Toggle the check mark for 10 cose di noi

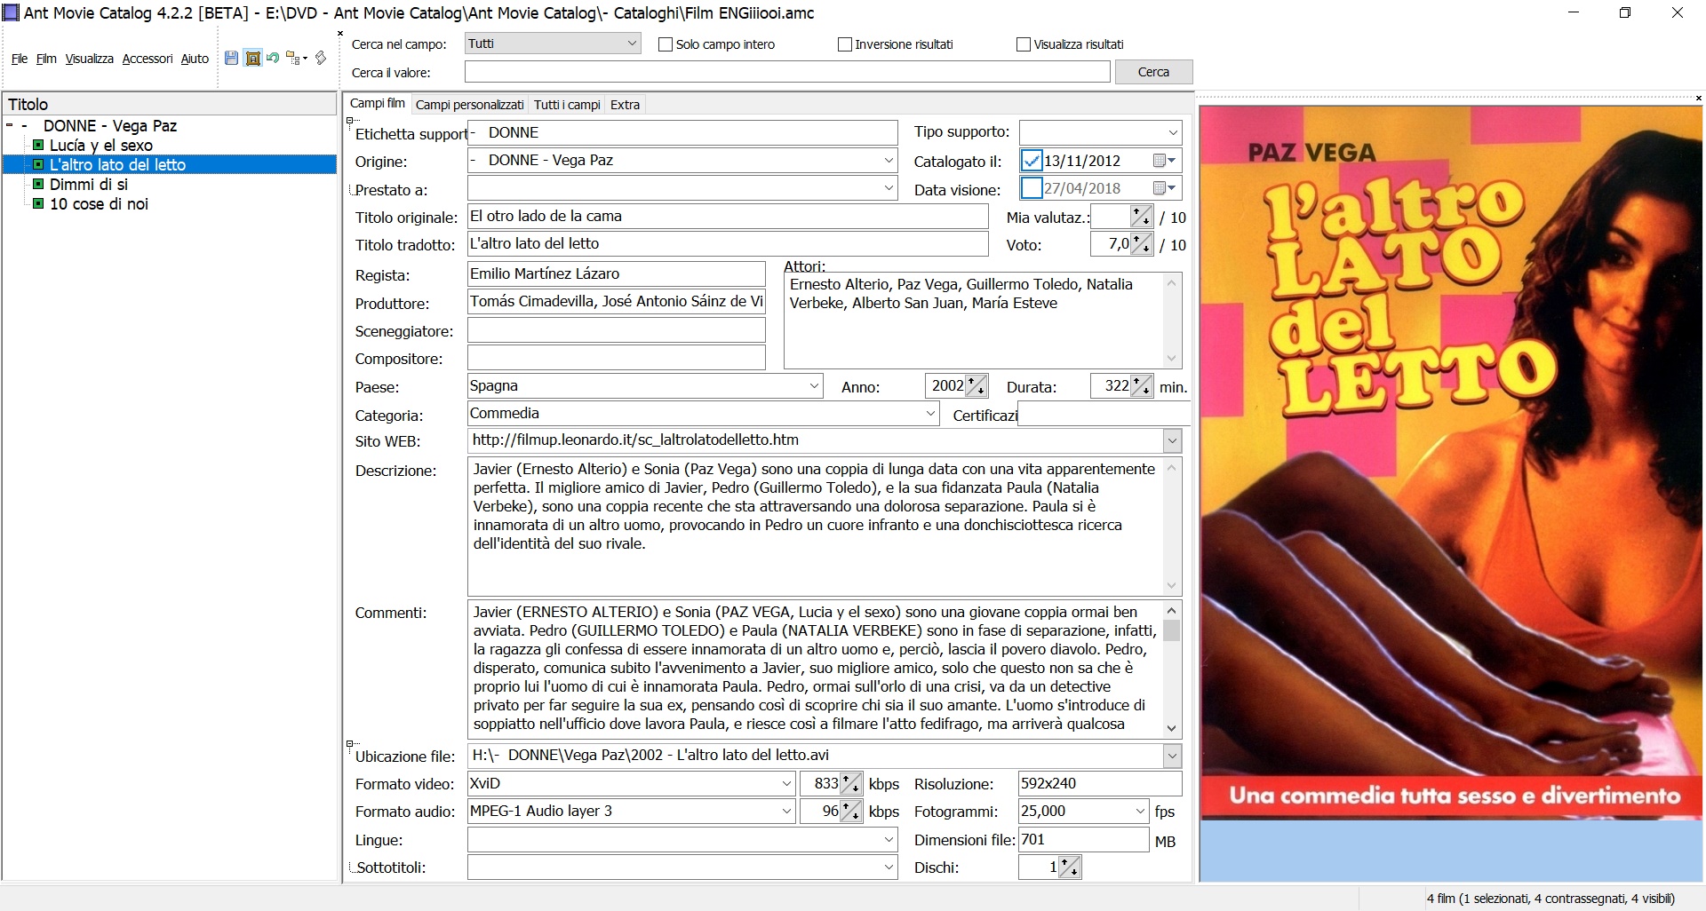[x=38, y=203]
